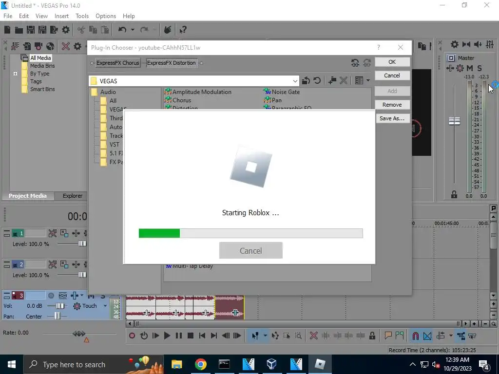Click the up-one-level folder icon in Plug-In Chooser
The image size is (499, 374).
point(306,81)
